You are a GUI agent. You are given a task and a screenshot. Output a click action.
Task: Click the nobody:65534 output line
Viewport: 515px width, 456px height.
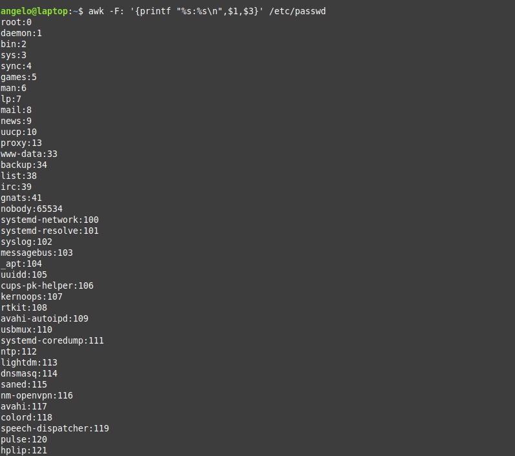(32, 209)
